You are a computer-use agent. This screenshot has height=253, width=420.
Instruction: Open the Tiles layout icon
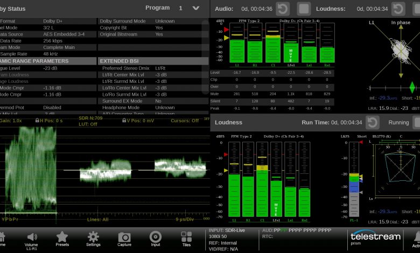click(186, 239)
